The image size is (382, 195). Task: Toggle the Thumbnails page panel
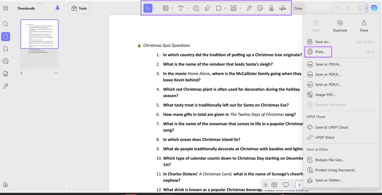(6, 36)
